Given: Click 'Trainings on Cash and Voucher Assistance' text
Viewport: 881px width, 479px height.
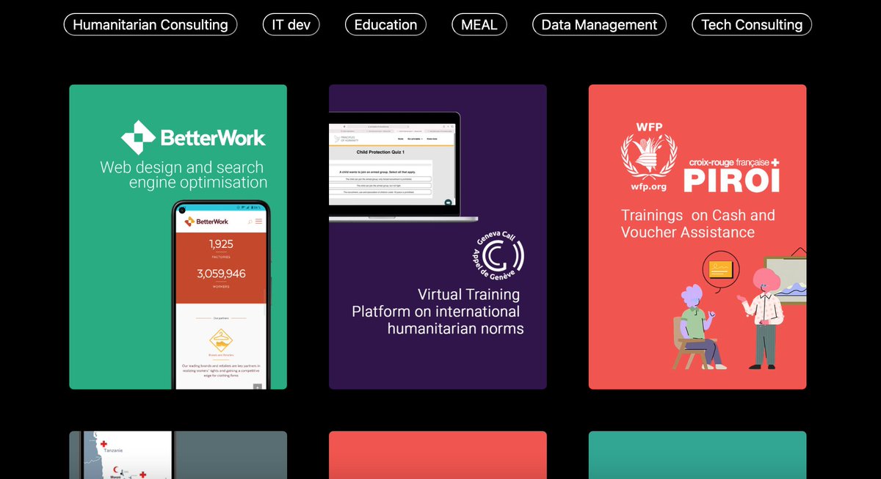Looking at the screenshot, I should coord(698,224).
